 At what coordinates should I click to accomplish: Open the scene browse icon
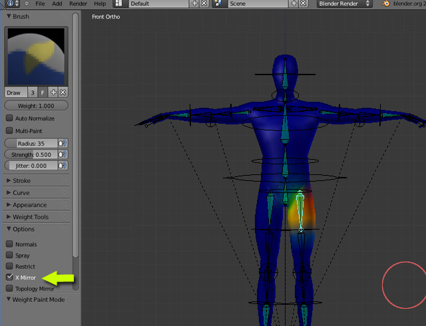(219, 3)
